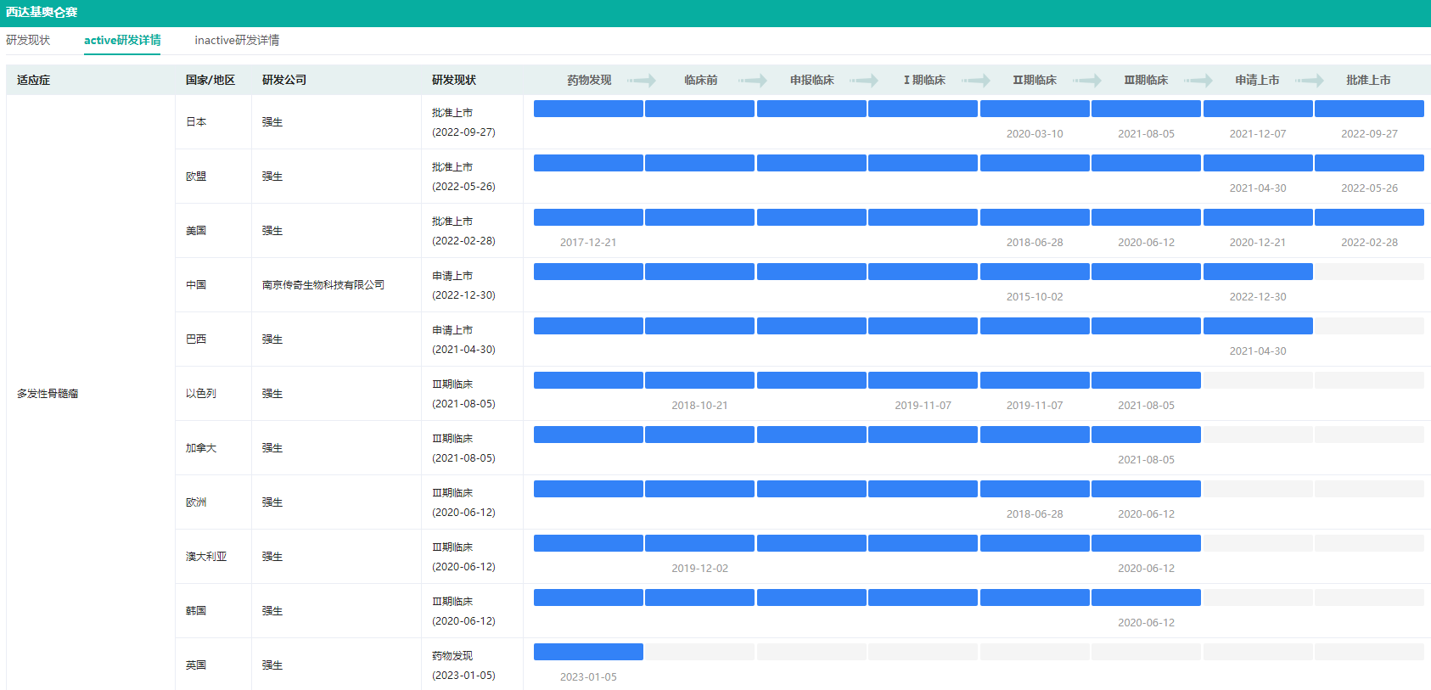The image size is (1431, 690).
Task: Click the empty 批准上市 bar in 中国 row
Action: [x=1369, y=272]
